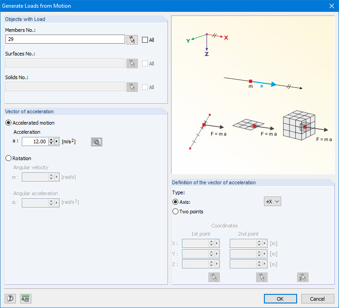Select the Accelerated motion radio button

coord(9,123)
